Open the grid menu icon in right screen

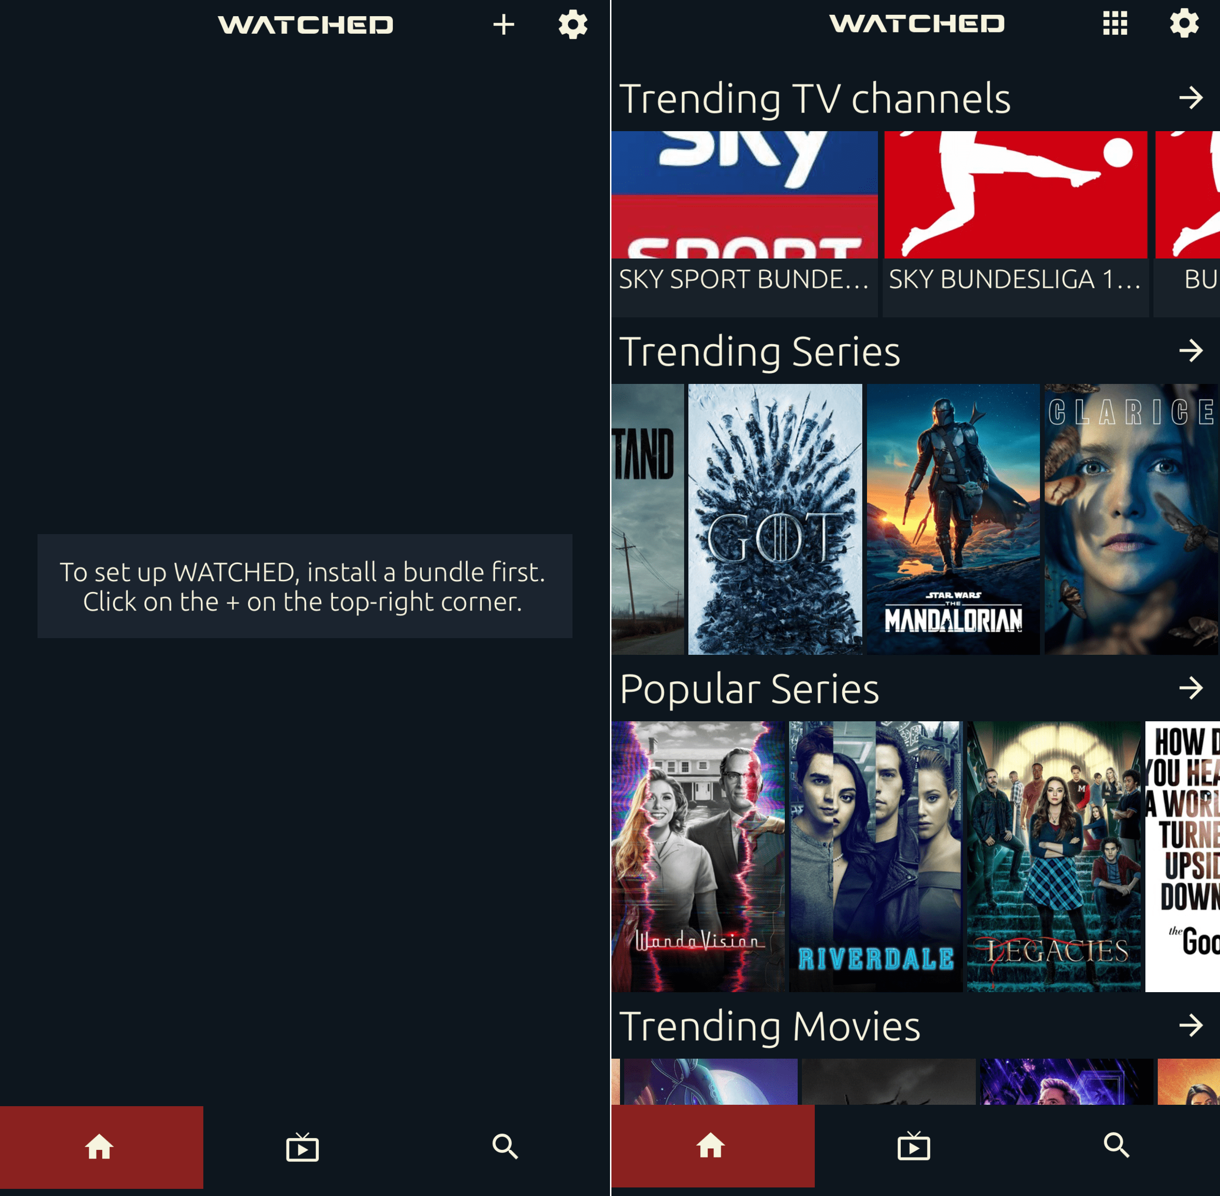pos(1115,24)
